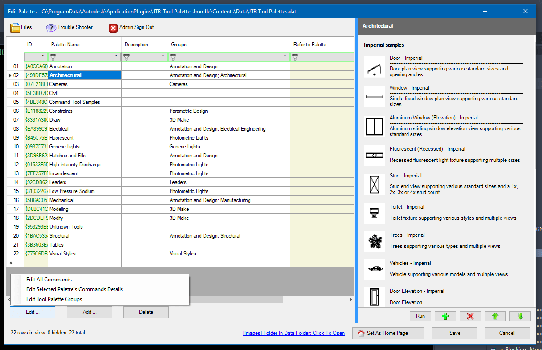Image resolution: width=542 pixels, height=350 pixels.
Task: Click the new row asterisk header
Action: click(x=15, y=263)
